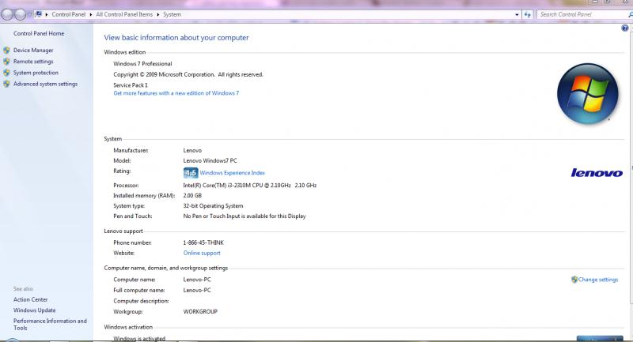This screenshot has width=633, height=342.
Task: Select the Full computer name Lenovo-PC value
Action: click(197, 290)
